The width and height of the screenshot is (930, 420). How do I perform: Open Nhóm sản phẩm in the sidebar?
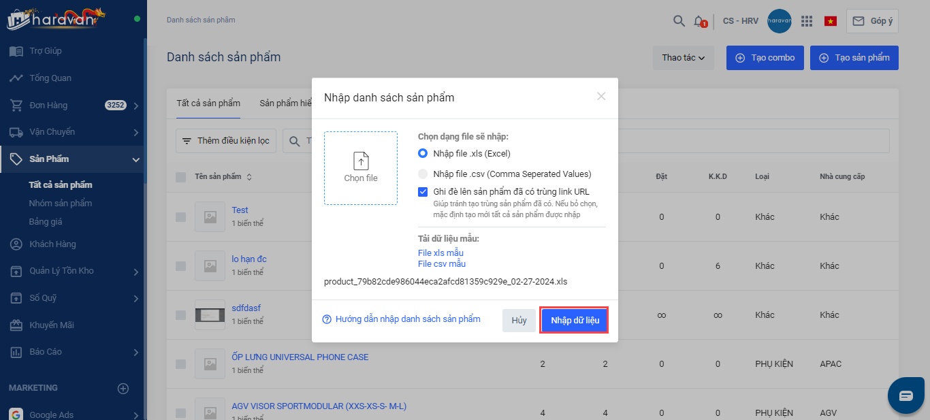61,203
